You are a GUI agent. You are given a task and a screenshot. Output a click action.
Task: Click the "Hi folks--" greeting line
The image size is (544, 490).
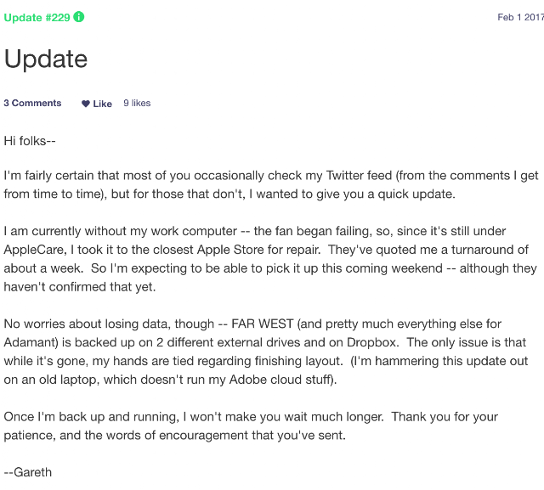30,139
